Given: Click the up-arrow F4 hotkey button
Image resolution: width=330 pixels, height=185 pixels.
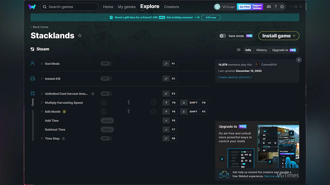Looking at the screenshot, I should point(170,103).
